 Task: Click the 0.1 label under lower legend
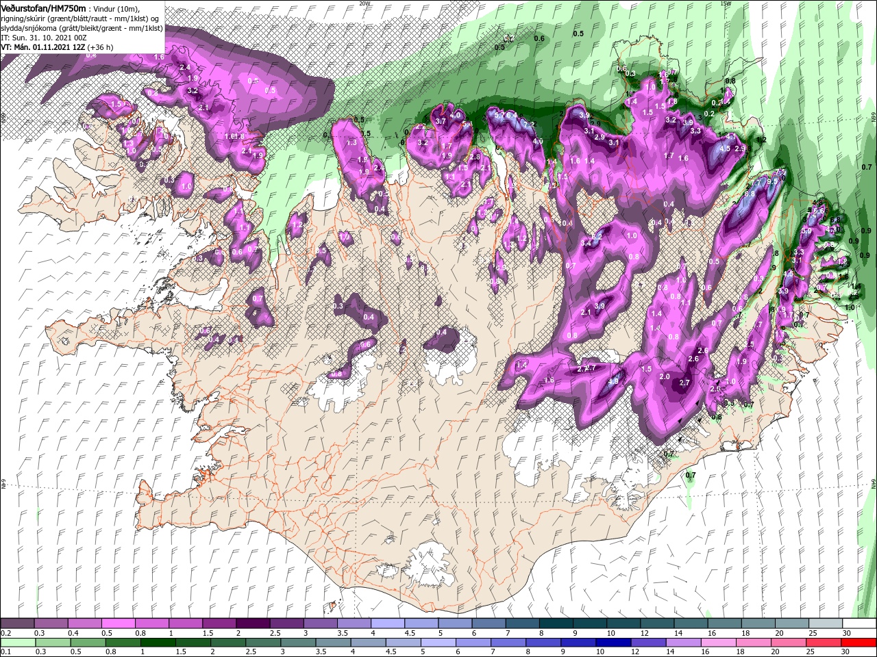[5, 652]
